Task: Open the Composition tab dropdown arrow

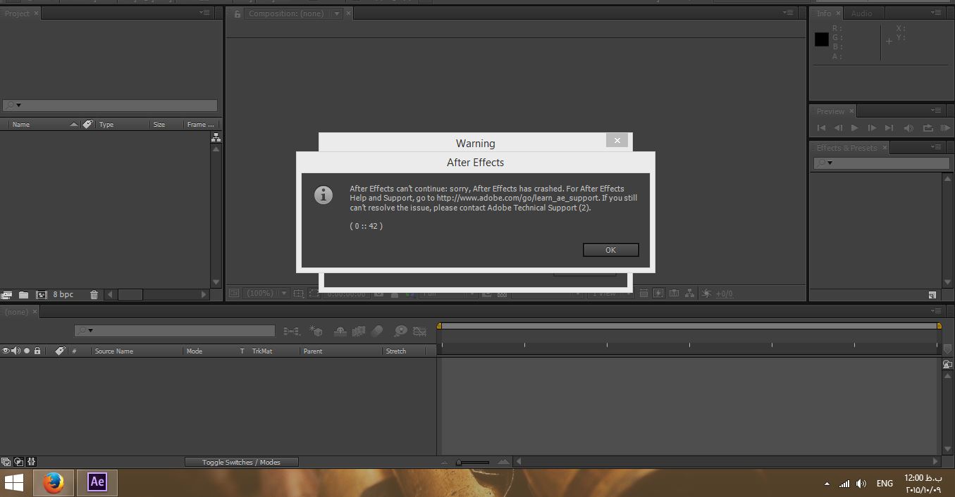Action: tap(337, 13)
